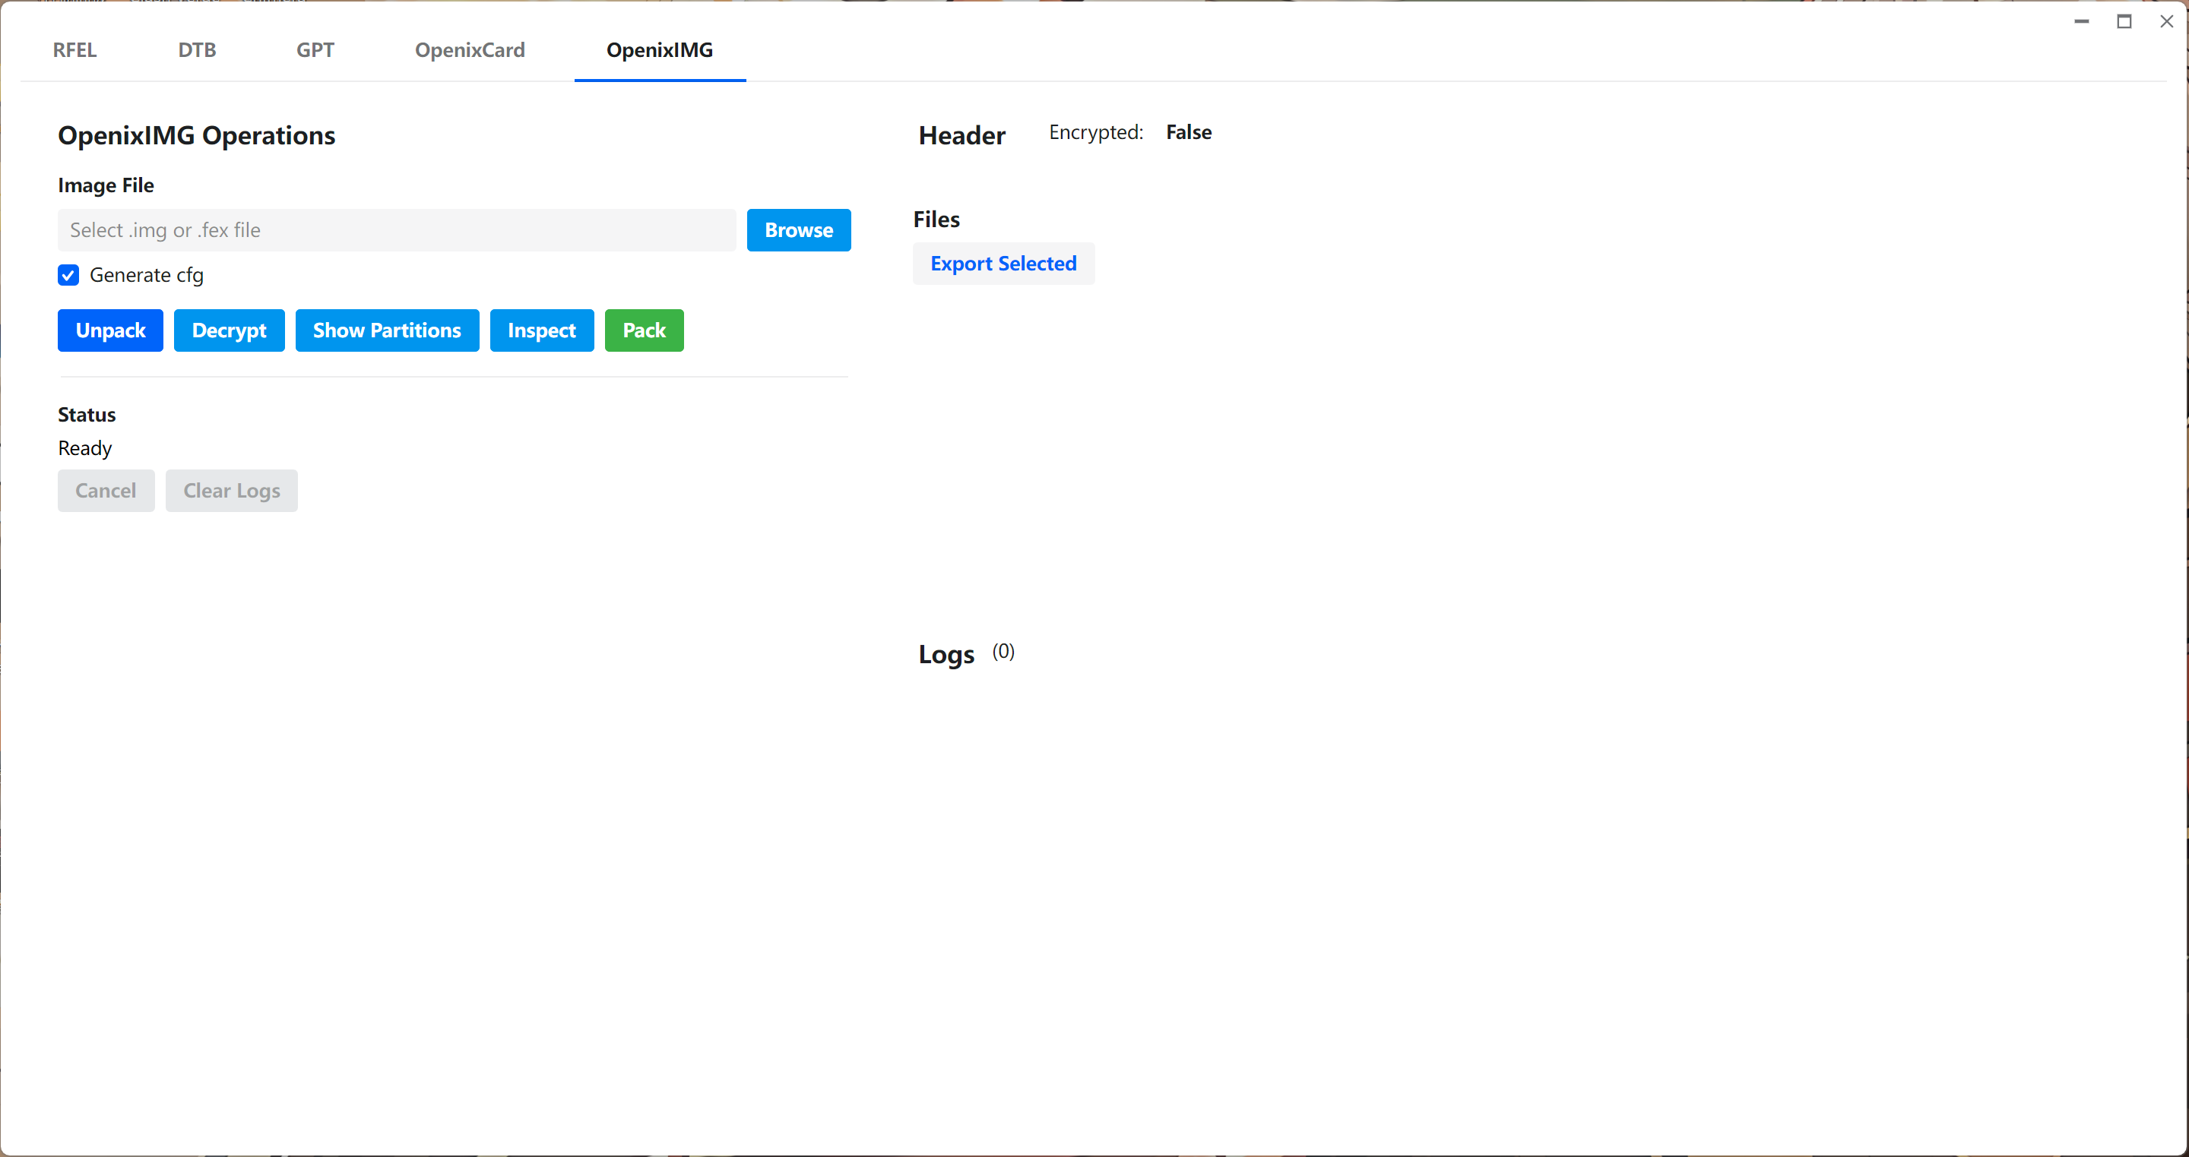Minimize the application window
Screen dimensions: 2189x1157
pos(2081,21)
